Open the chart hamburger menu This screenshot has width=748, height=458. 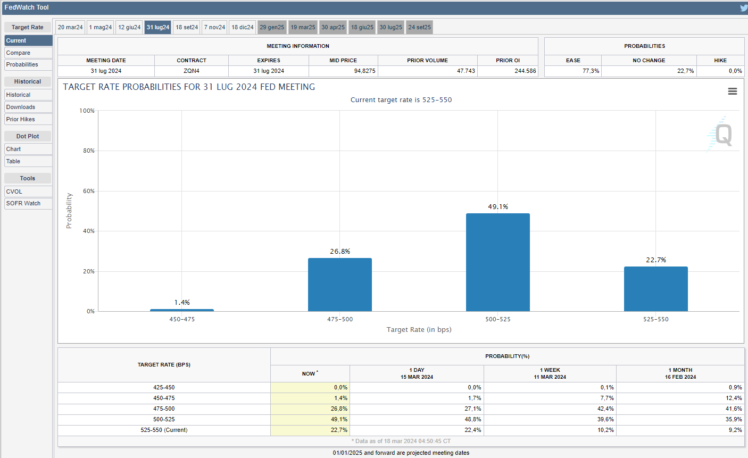click(x=732, y=91)
